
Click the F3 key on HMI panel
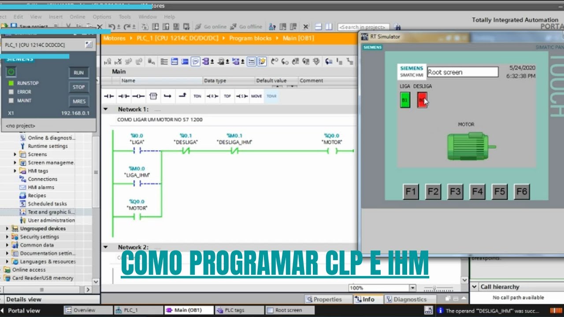455,192
